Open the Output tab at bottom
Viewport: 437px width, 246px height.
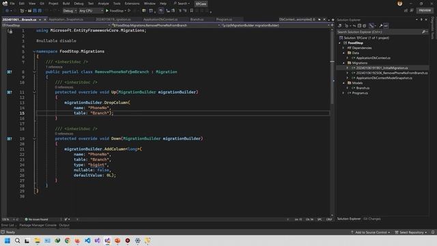coord(64,225)
